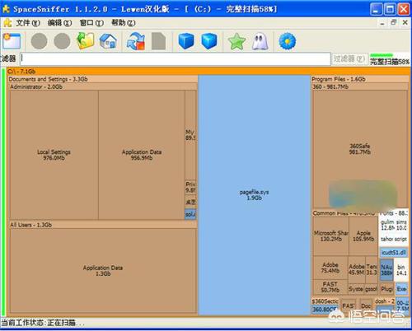Click the green star tag icon
This screenshot has width=412, height=331.
tap(236, 41)
